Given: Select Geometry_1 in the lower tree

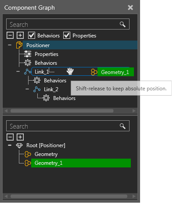Looking at the screenshot, I should pyautogui.click(x=81, y=163).
